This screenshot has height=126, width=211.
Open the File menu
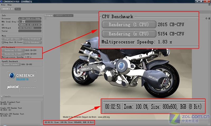click(3, 5)
